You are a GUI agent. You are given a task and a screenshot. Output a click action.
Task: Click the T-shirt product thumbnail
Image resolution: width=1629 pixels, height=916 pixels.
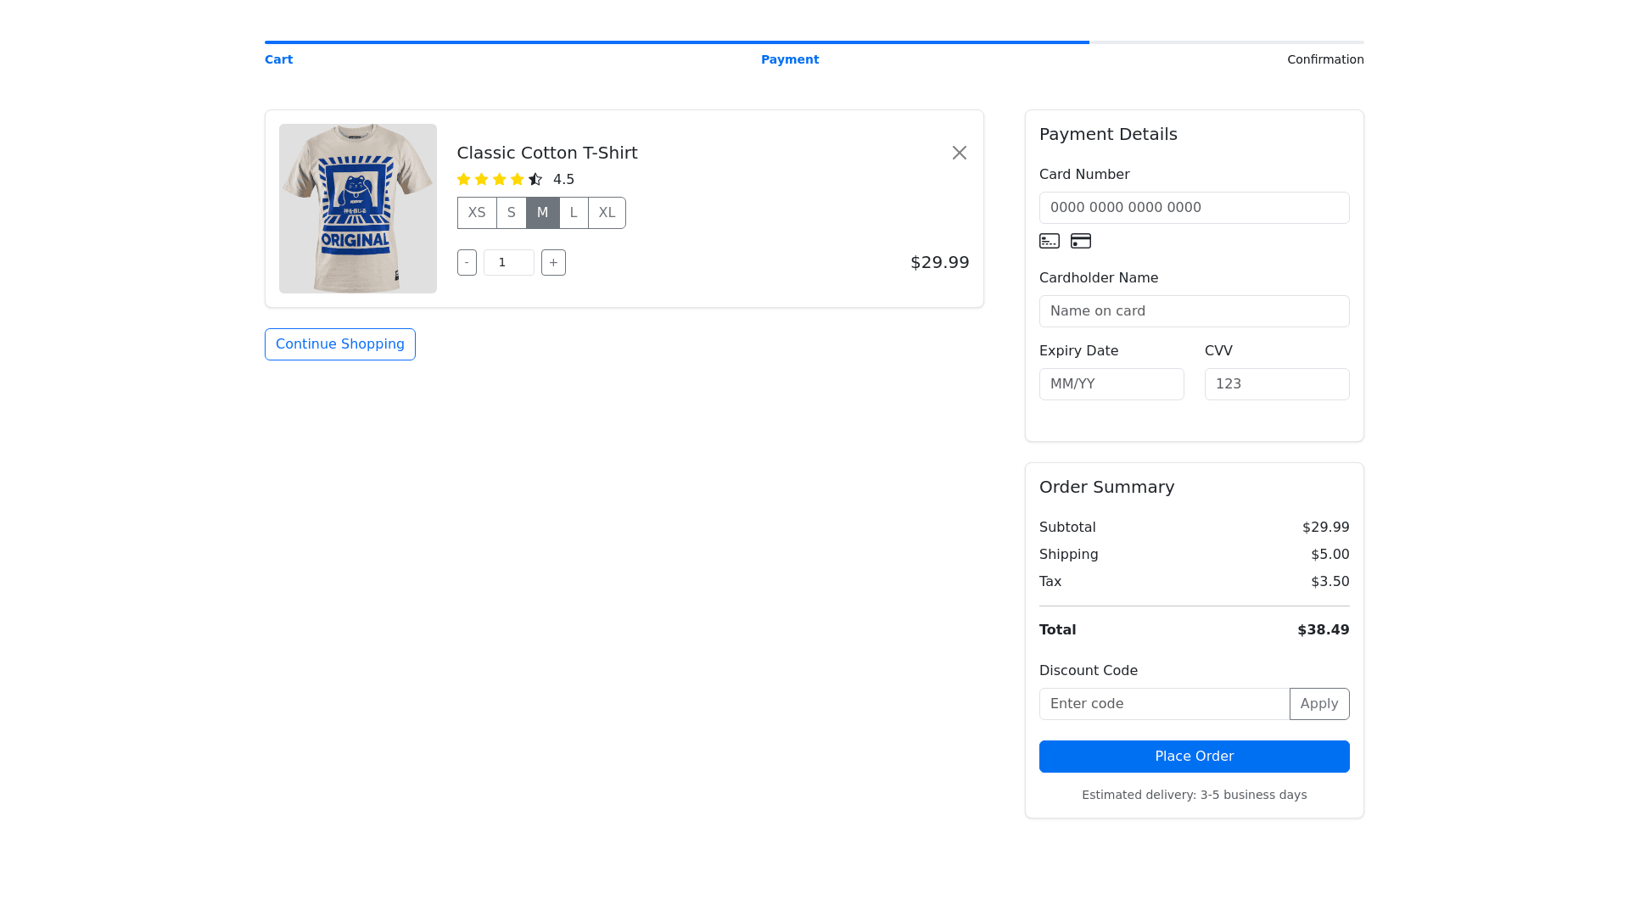pyautogui.click(x=358, y=209)
